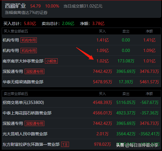The height and width of the screenshot is (151, 162).
Task: Click 买入营业部前五 section header
Action: point(16,31)
